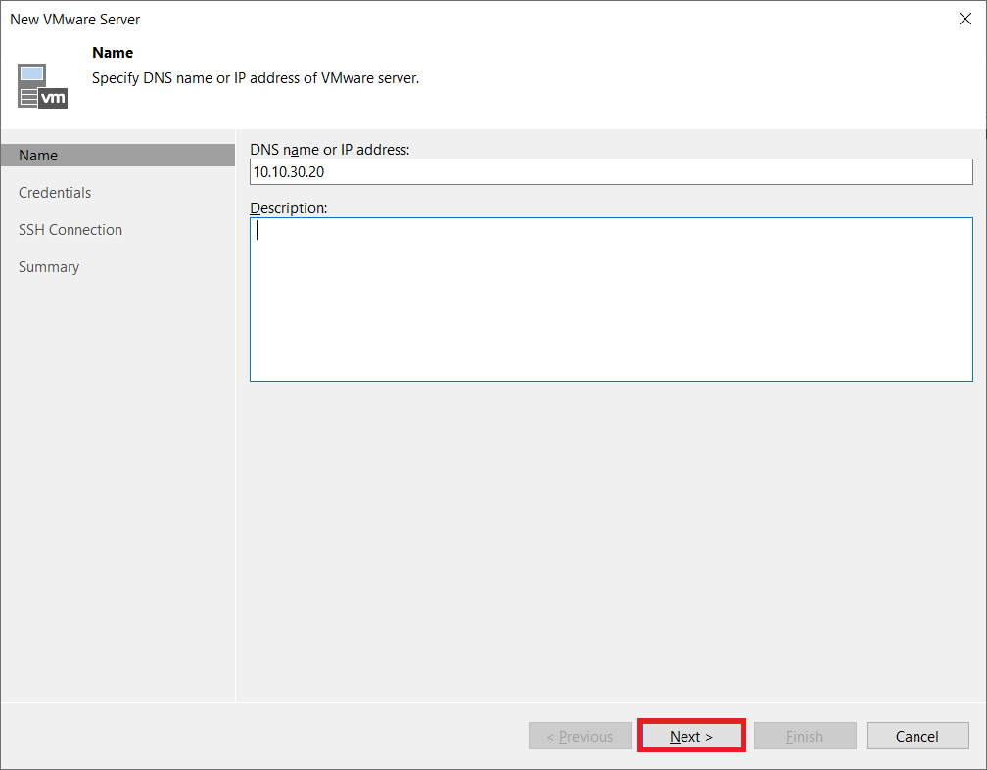Image resolution: width=987 pixels, height=770 pixels.
Task: Click the greyed-out Finish button
Action: tap(804, 737)
